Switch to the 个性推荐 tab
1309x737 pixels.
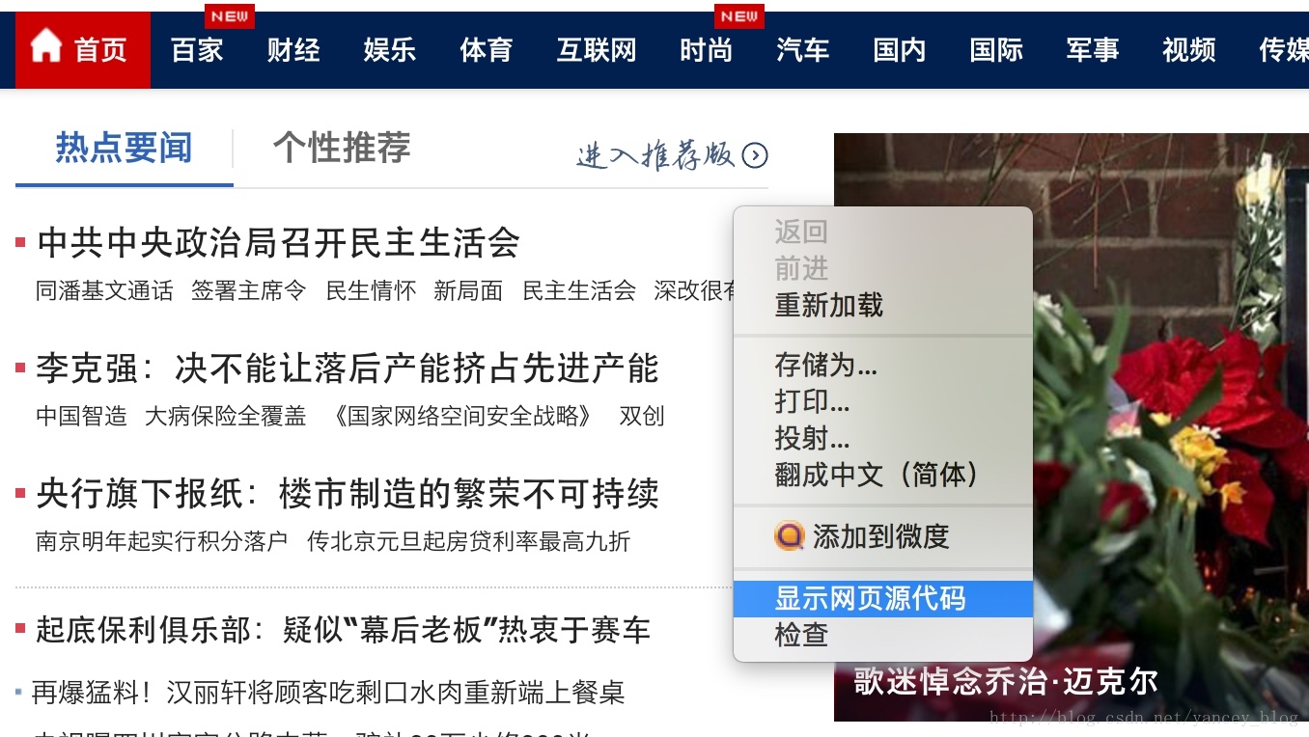point(342,149)
